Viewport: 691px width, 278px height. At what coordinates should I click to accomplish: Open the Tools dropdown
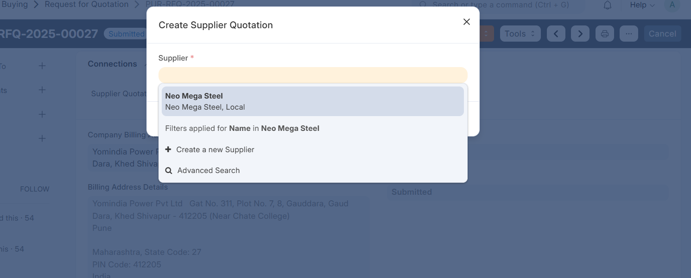(520, 34)
